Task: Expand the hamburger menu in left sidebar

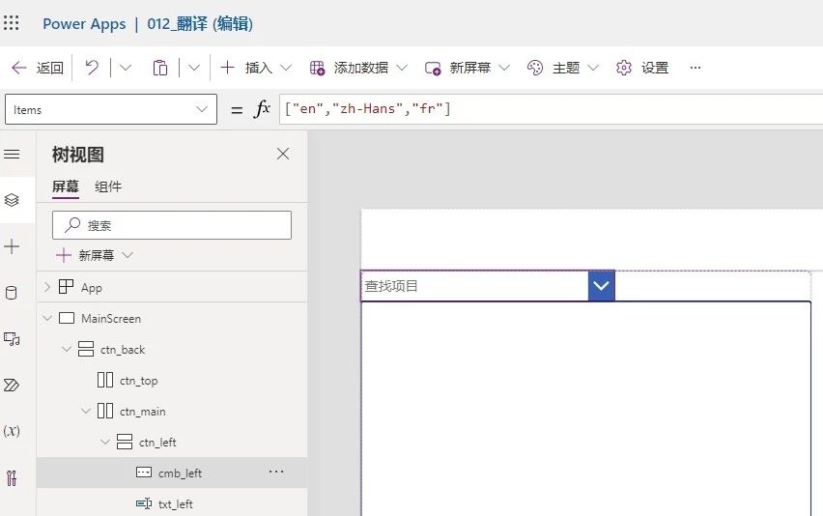Action: click(x=12, y=155)
